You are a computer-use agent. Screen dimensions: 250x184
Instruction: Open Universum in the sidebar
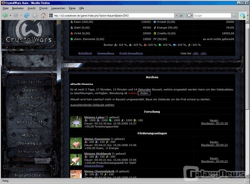[30, 143]
